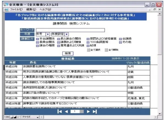Viewport: 165px width, 120px height.
Task: Click the 検索 search button
Action: click(x=68, y=53)
